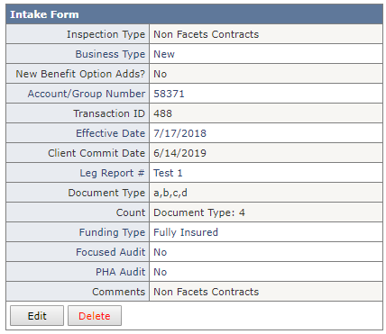386x334 pixels.
Task: Click the Document Type value a,b,c,d
Action: tap(170, 193)
